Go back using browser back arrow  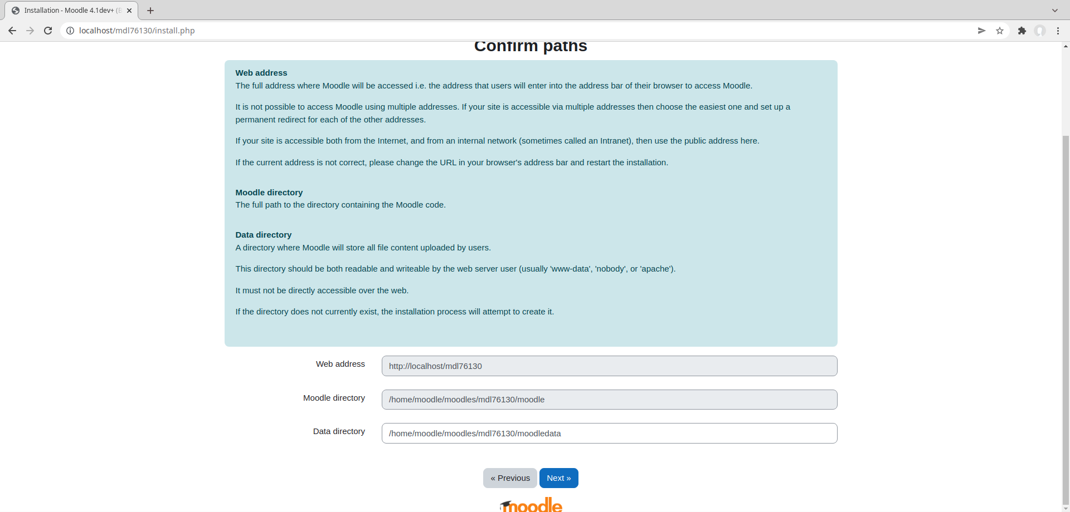(12, 31)
